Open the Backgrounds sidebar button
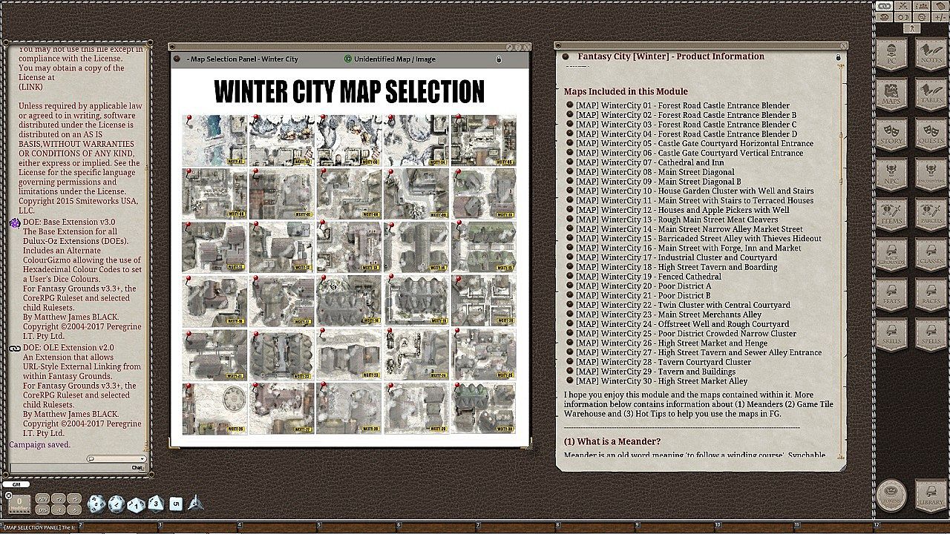The image size is (950, 534). pos(891,256)
